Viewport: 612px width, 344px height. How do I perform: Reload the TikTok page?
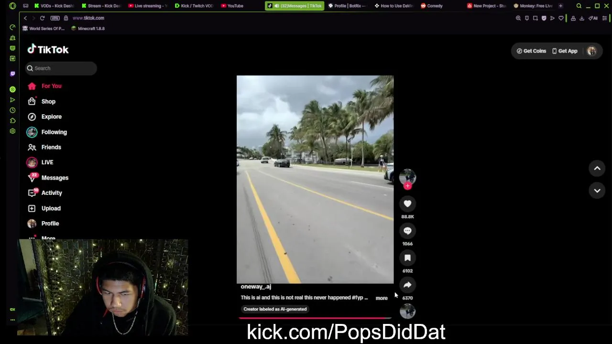[x=42, y=18]
